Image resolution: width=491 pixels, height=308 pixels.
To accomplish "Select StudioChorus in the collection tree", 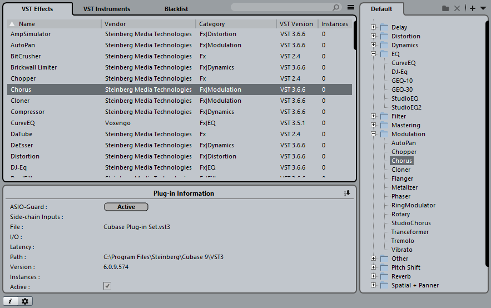I will pos(411,223).
